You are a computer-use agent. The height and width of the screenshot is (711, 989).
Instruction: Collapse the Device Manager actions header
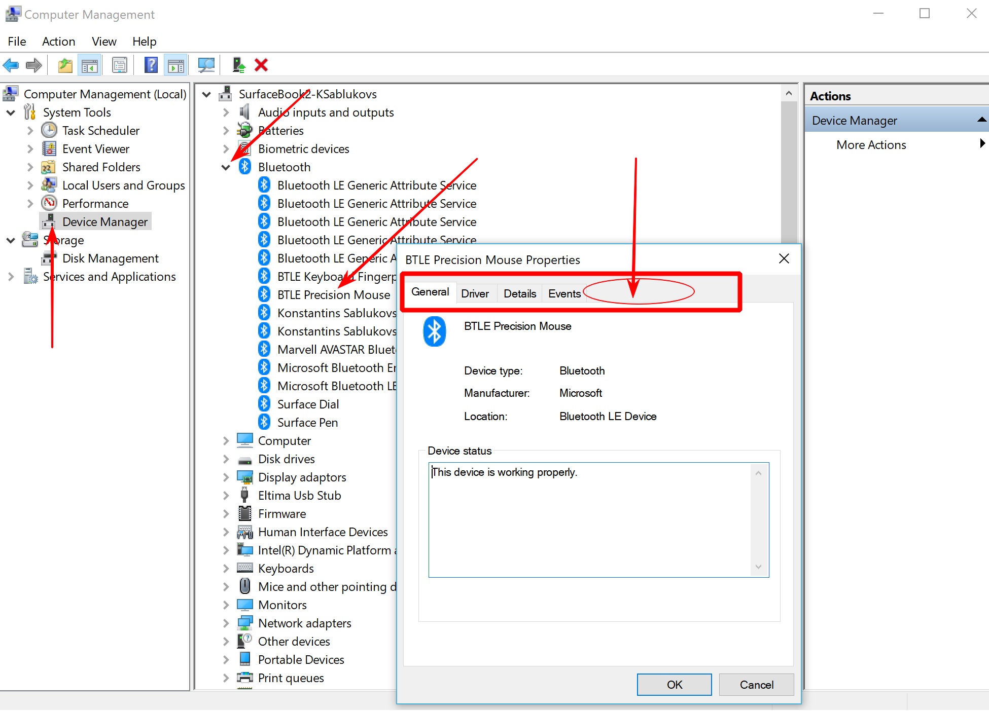[982, 120]
